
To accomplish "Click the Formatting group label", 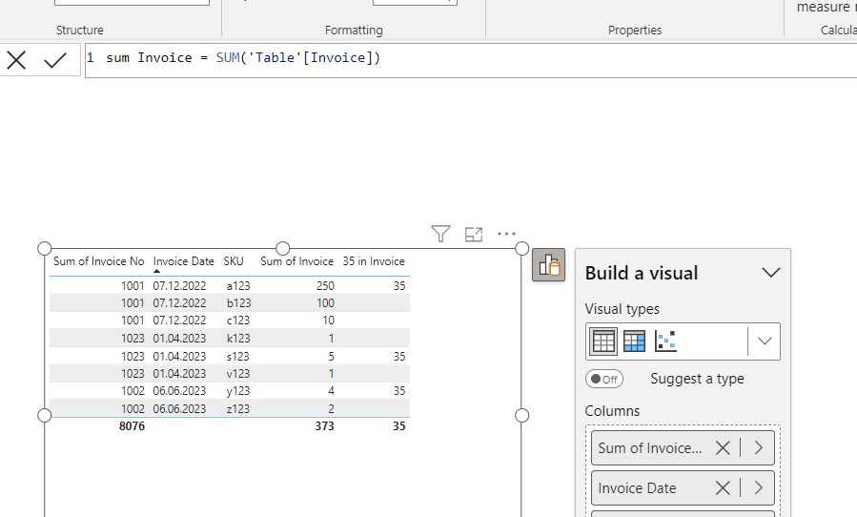I will coord(354,31).
